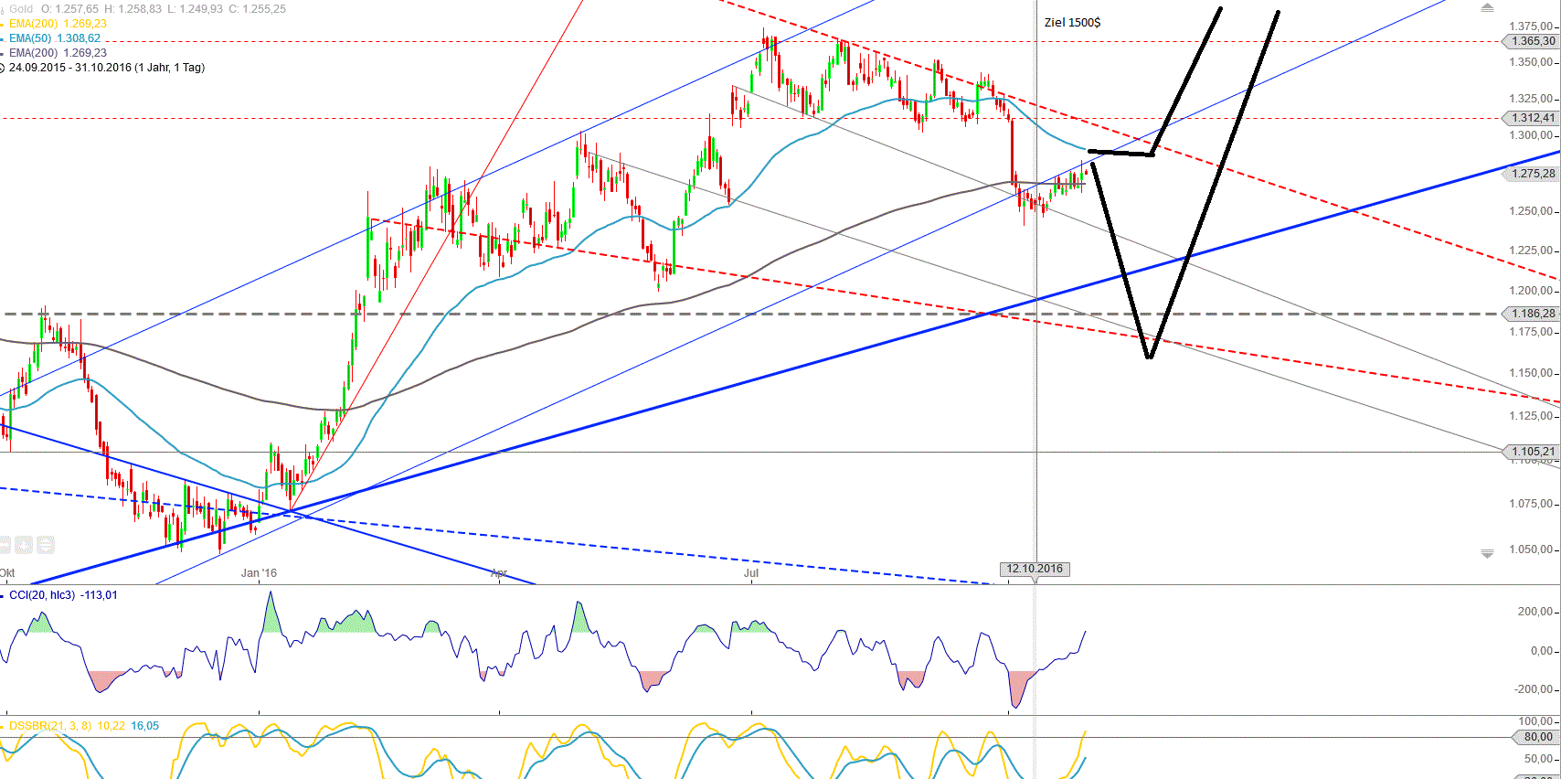Select the 1.105,21 horizontal line tag
The width and height of the screenshot is (1561, 779).
(x=1532, y=452)
